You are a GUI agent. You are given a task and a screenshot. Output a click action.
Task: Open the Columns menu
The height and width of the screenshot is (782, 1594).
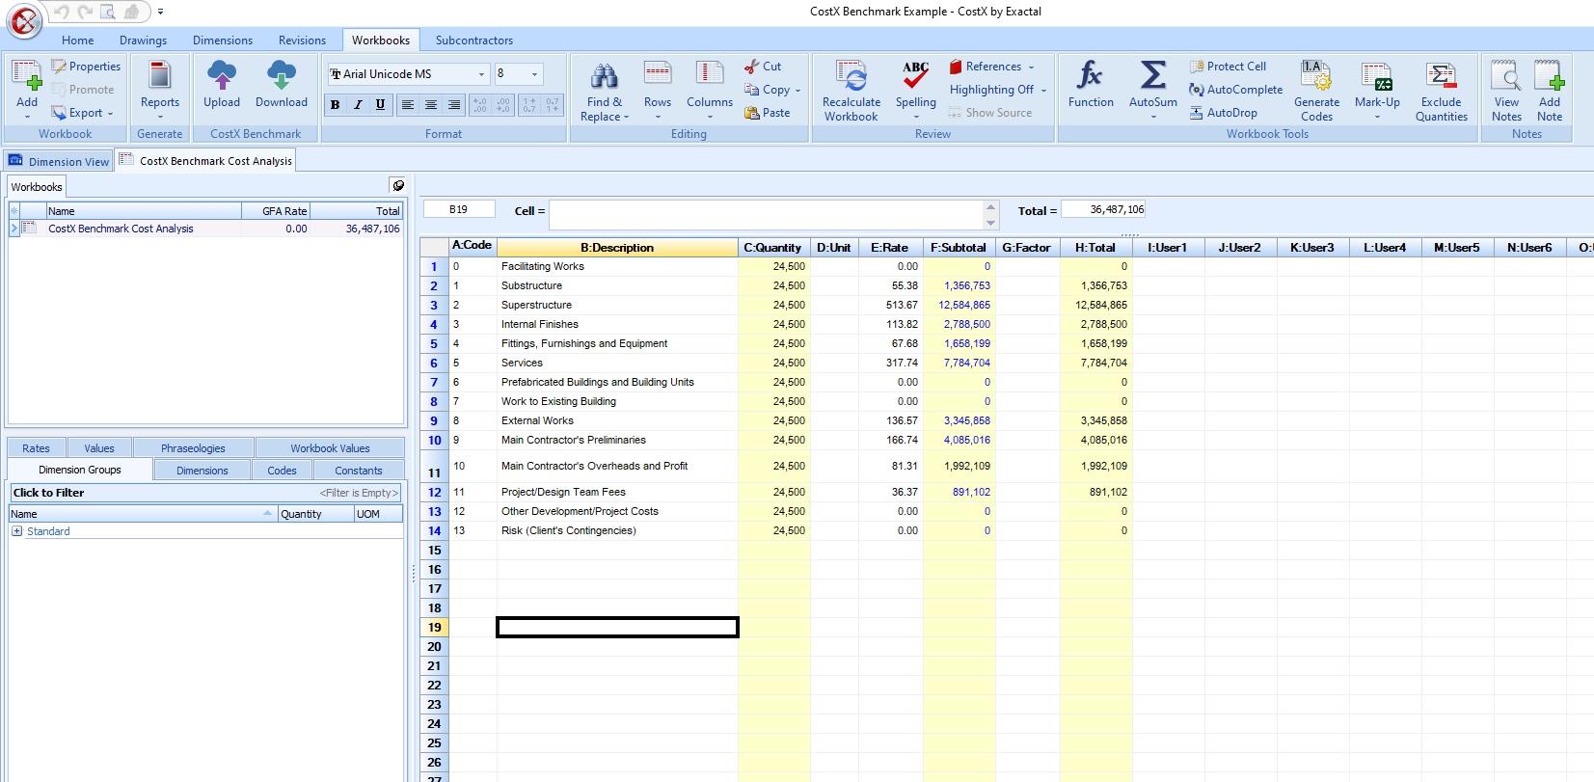(710, 91)
